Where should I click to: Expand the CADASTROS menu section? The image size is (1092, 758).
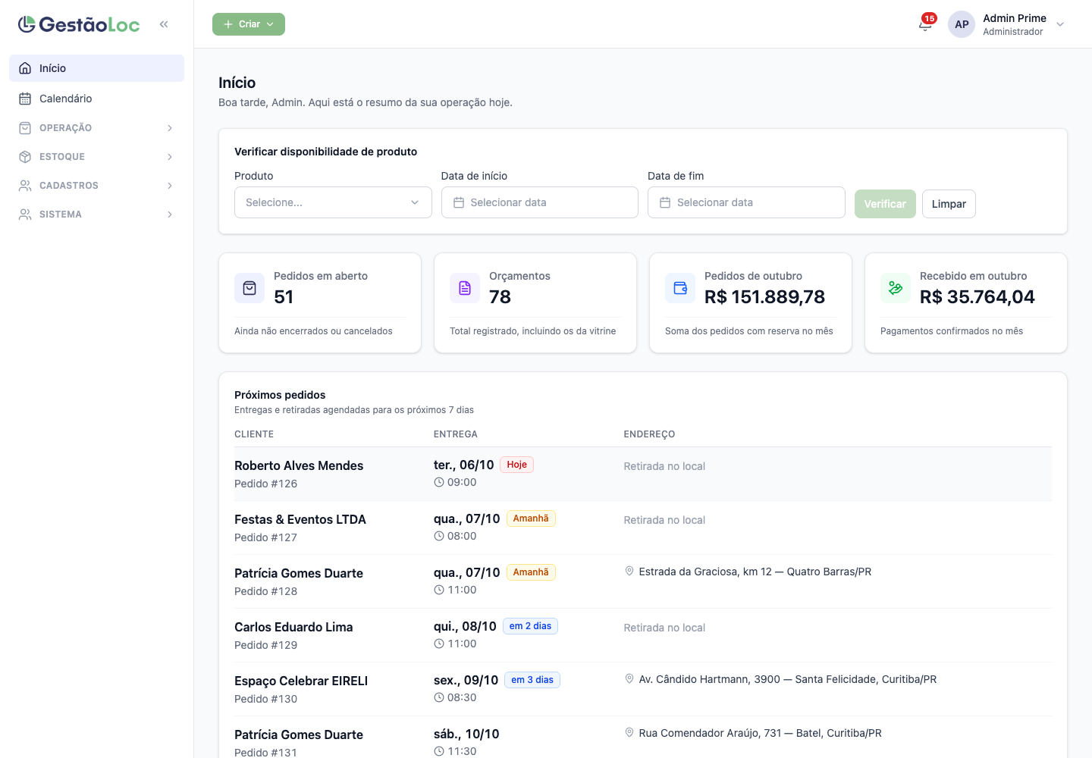(96, 186)
